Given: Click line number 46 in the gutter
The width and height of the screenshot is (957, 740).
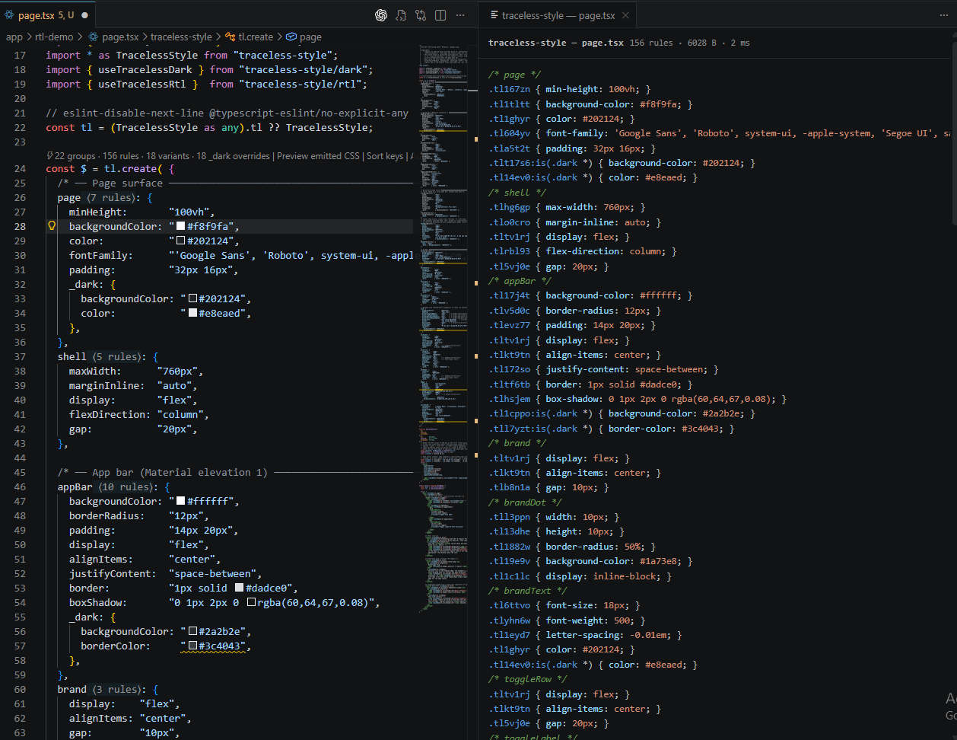Looking at the screenshot, I should click(20, 487).
